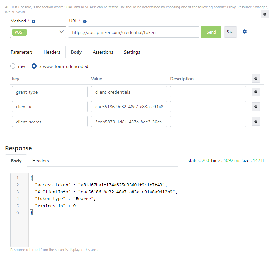
Task: Show the response Headers tab
Action: [x=41, y=161]
